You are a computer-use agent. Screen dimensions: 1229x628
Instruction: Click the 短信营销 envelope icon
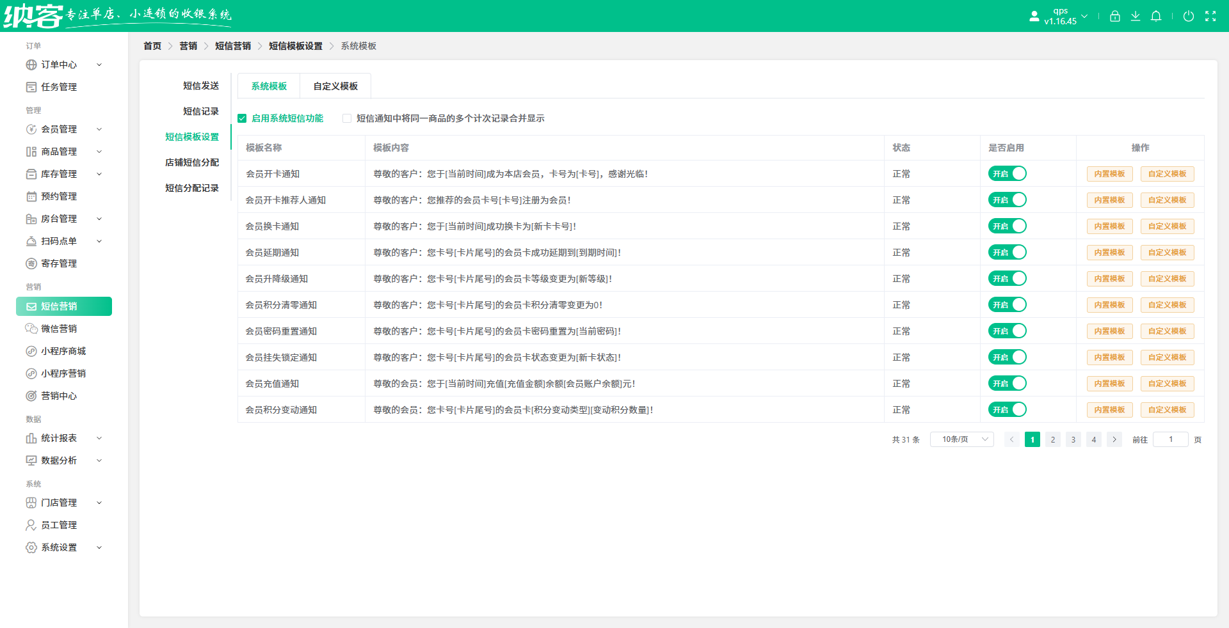[x=31, y=306]
